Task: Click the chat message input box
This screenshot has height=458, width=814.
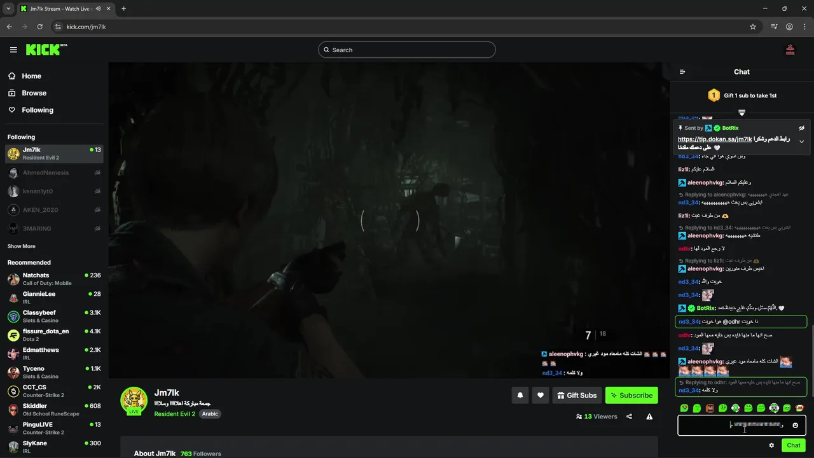Action: coord(742,425)
